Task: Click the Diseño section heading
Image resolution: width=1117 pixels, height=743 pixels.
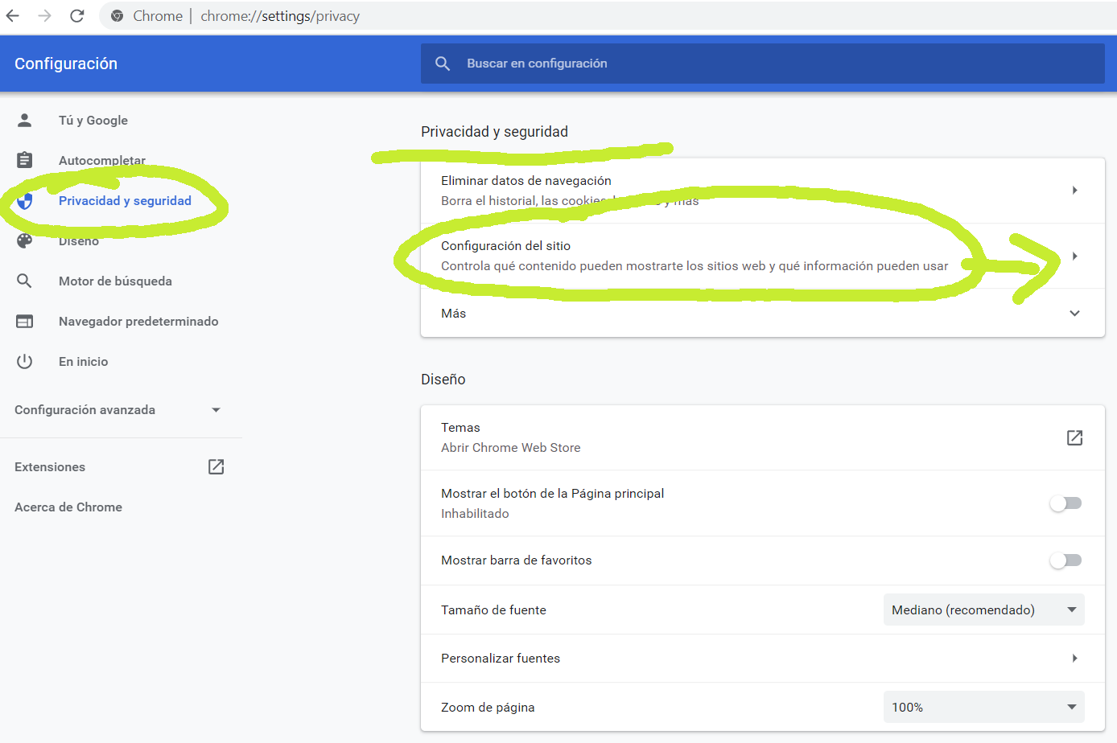Action: pyautogui.click(x=443, y=380)
